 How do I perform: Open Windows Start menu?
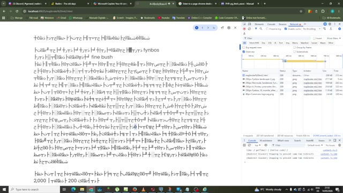click(4, 189)
